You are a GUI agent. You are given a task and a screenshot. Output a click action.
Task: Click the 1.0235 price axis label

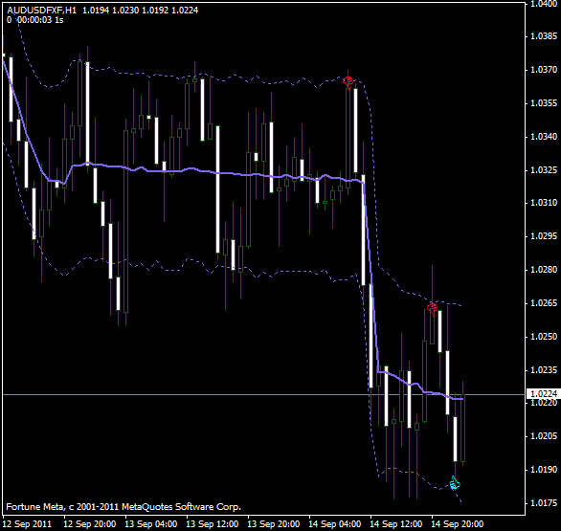[x=544, y=369]
